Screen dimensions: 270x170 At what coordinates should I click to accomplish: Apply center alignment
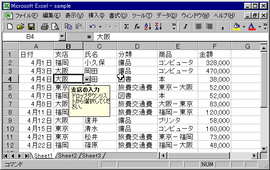199,27
